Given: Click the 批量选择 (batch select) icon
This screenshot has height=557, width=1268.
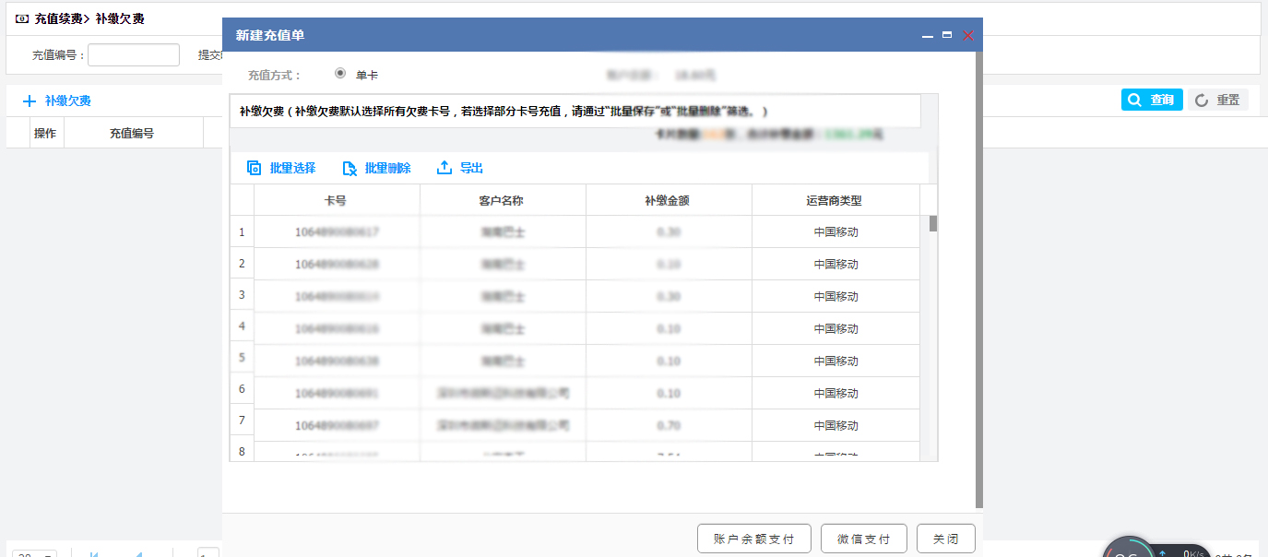Looking at the screenshot, I should coord(255,168).
